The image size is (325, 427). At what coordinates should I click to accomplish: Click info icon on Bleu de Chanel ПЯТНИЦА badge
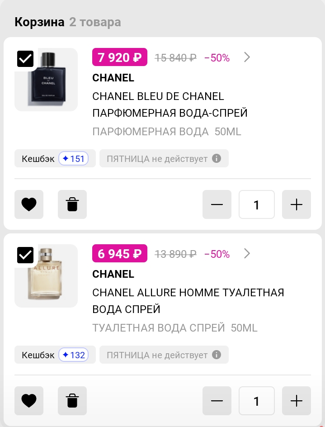tap(217, 159)
